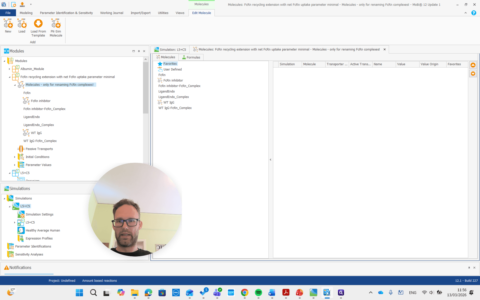480x300 pixels.
Task: Open the Views ribbon tab
Action: click(180, 13)
